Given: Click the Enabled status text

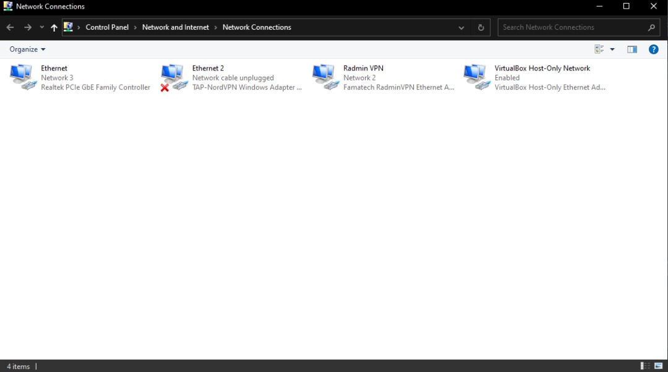Looking at the screenshot, I should (x=507, y=78).
